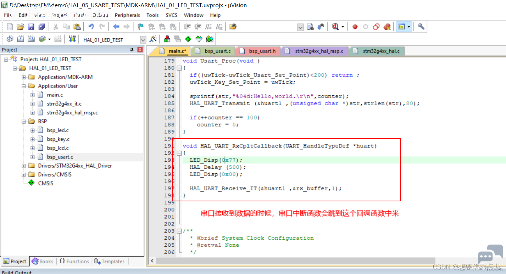Image resolution: width=506 pixels, height=274 pixels.
Task: Expand the Drivers/CMSIS folder
Action: pos(23,175)
